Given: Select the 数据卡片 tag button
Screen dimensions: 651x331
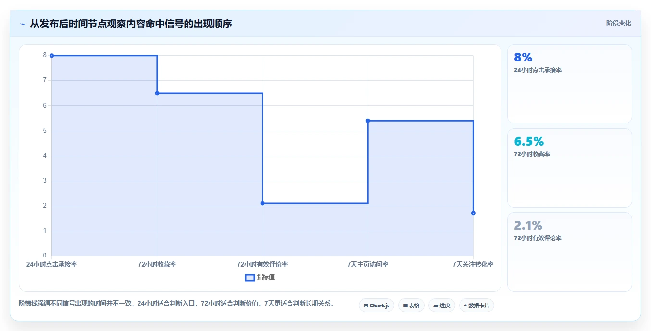Looking at the screenshot, I should point(476,306).
